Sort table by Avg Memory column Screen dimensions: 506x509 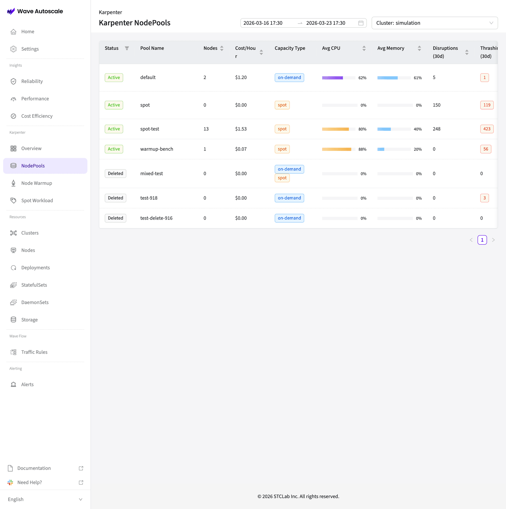pyautogui.click(x=420, y=48)
